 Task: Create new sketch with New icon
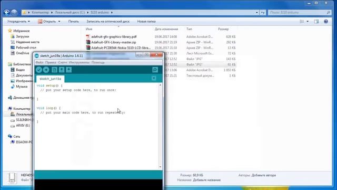point(54,70)
